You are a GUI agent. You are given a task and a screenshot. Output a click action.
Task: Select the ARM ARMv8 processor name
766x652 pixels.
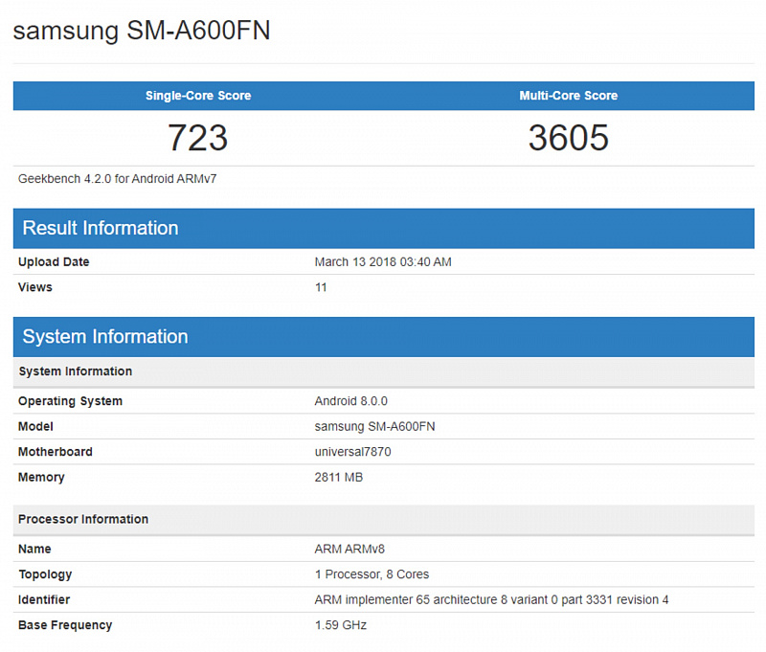coord(349,550)
